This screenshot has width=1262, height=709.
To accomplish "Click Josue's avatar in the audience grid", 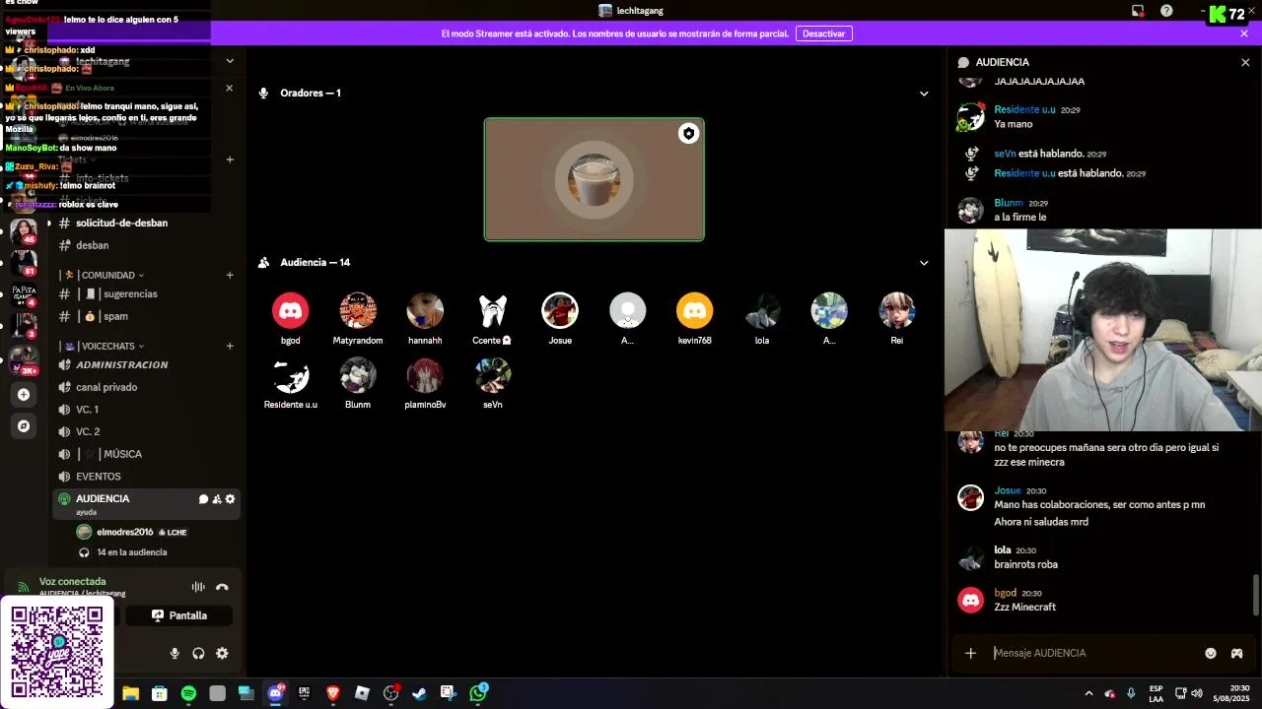I will (560, 311).
